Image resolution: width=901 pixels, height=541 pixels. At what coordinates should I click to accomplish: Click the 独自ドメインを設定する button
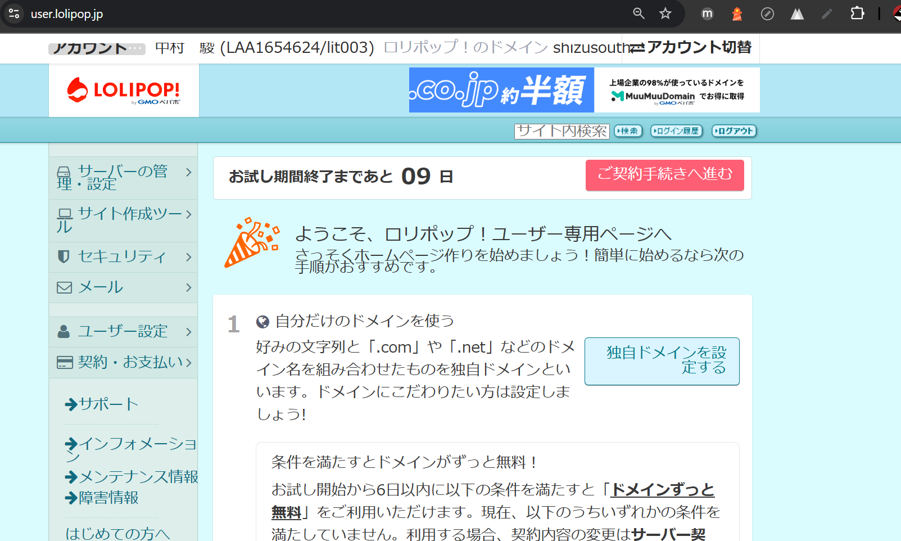(662, 361)
